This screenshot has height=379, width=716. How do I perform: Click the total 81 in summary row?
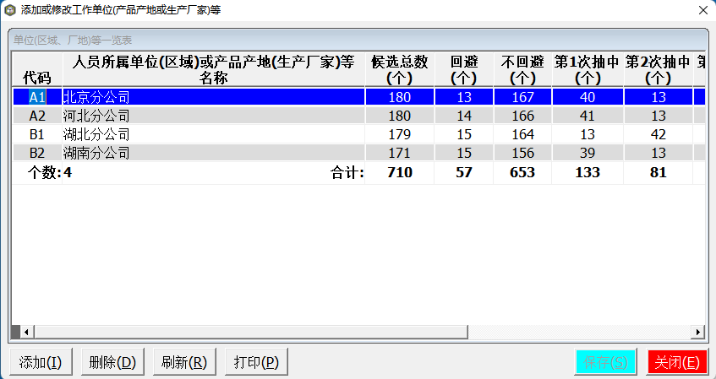click(x=659, y=172)
